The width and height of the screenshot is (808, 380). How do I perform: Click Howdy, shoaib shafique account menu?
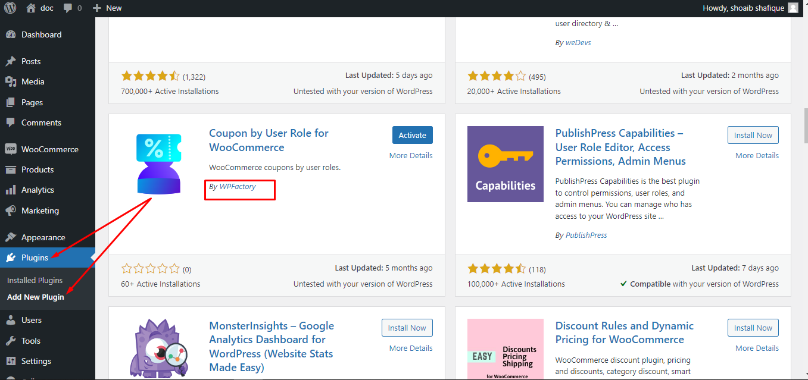(750, 8)
